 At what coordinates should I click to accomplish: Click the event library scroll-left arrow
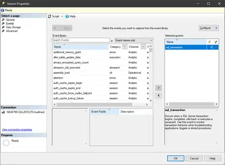coord(55,105)
